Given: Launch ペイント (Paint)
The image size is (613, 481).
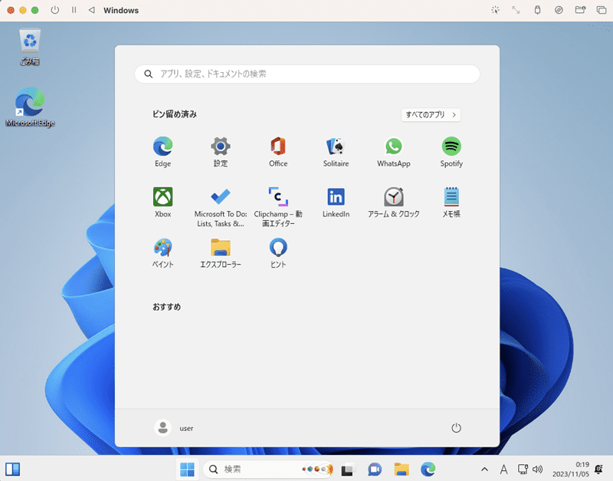Looking at the screenshot, I should (x=162, y=253).
